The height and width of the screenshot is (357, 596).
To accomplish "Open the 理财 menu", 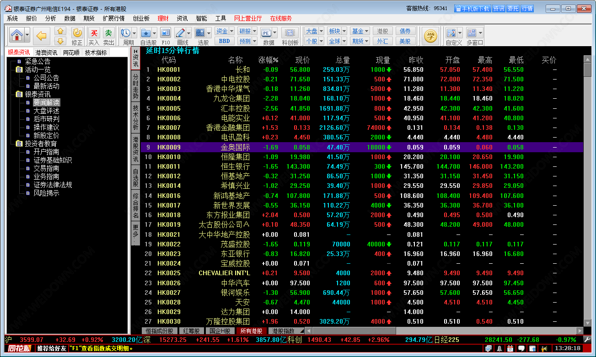I will [x=163, y=18].
